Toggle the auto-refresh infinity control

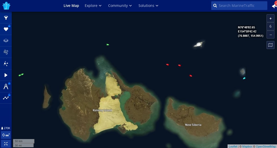6,135
